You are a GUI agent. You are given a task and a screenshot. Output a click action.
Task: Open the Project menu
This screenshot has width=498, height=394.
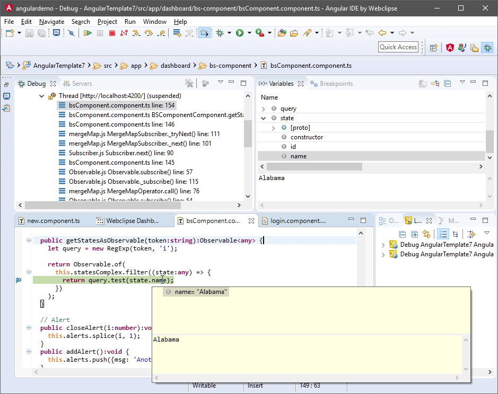click(x=107, y=22)
